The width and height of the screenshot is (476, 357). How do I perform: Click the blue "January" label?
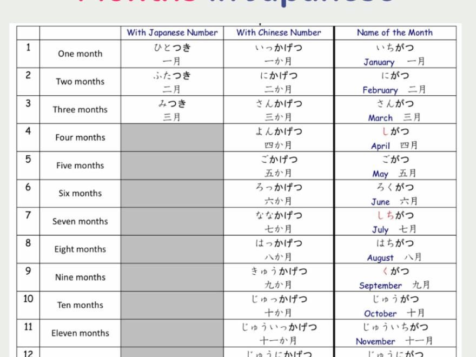pyautogui.click(x=379, y=62)
